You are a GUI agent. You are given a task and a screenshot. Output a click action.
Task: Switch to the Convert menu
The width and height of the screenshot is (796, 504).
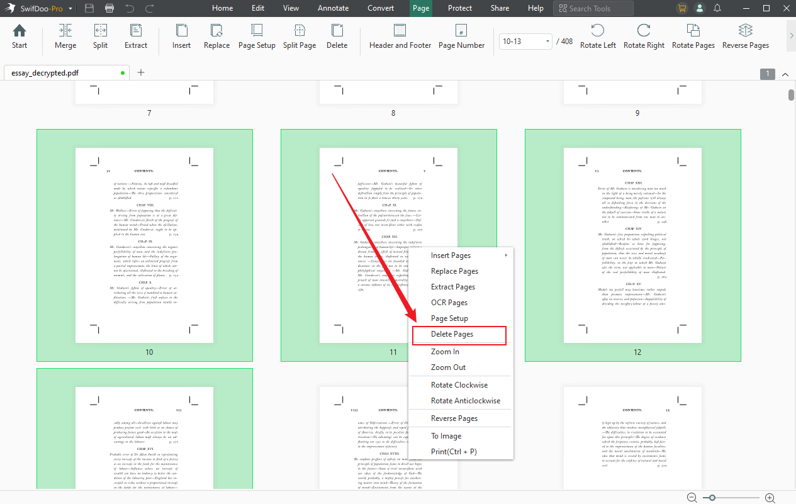pos(381,8)
